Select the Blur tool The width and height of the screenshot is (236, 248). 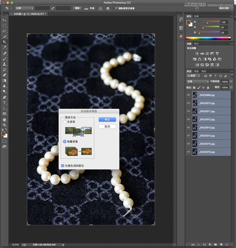tap(4, 86)
